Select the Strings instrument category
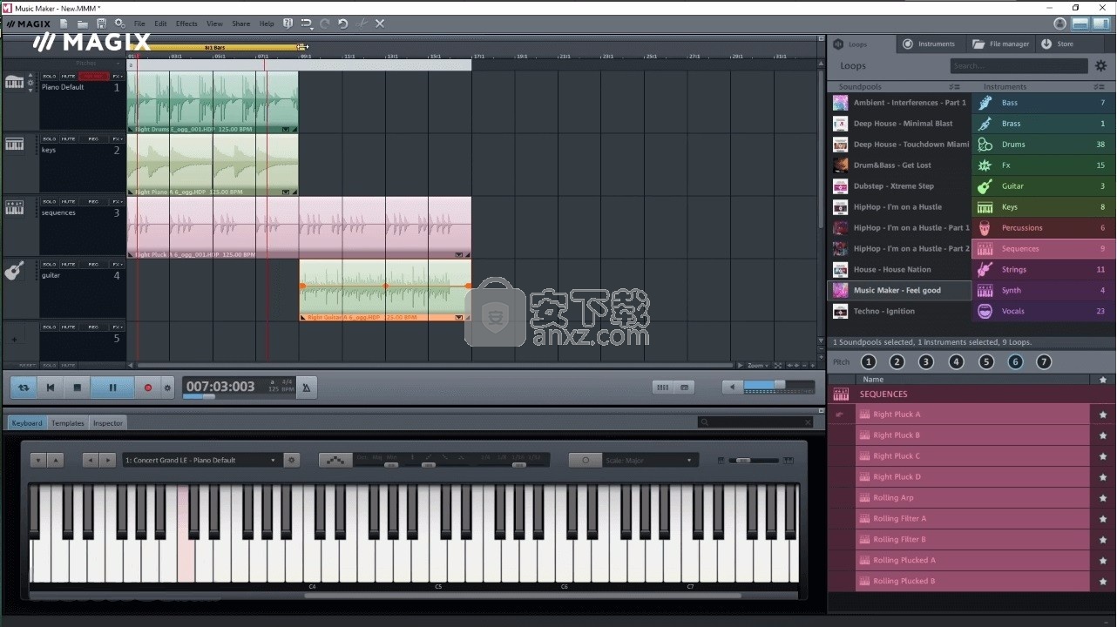This screenshot has height=627, width=1117. pos(1044,270)
